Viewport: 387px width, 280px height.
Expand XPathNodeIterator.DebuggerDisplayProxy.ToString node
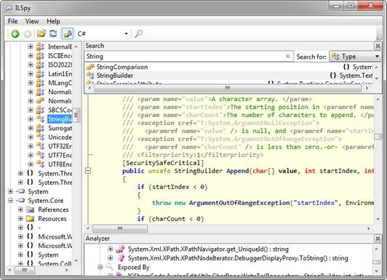click(x=110, y=258)
